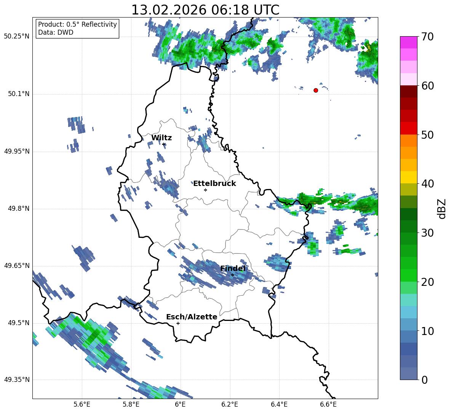Click the Findel location label
The height and width of the screenshot is (412, 451).
[x=233, y=268]
